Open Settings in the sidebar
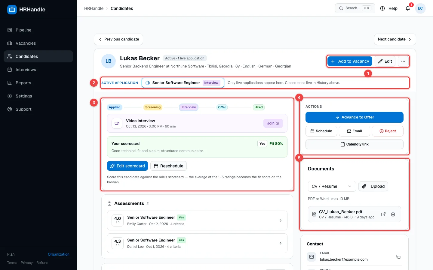Image resolution: width=433 pixels, height=270 pixels. (38, 96)
